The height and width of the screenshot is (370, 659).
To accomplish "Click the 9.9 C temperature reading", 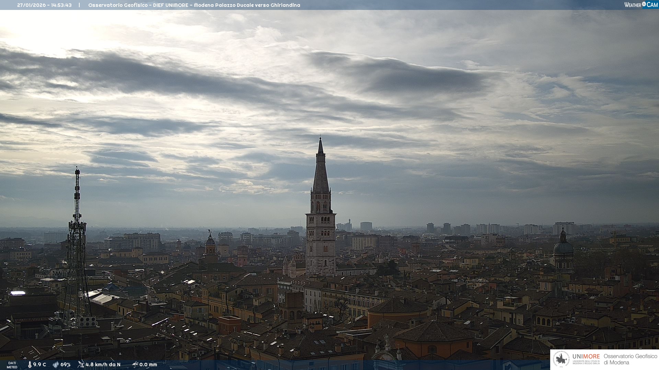I will pyautogui.click(x=39, y=365).
